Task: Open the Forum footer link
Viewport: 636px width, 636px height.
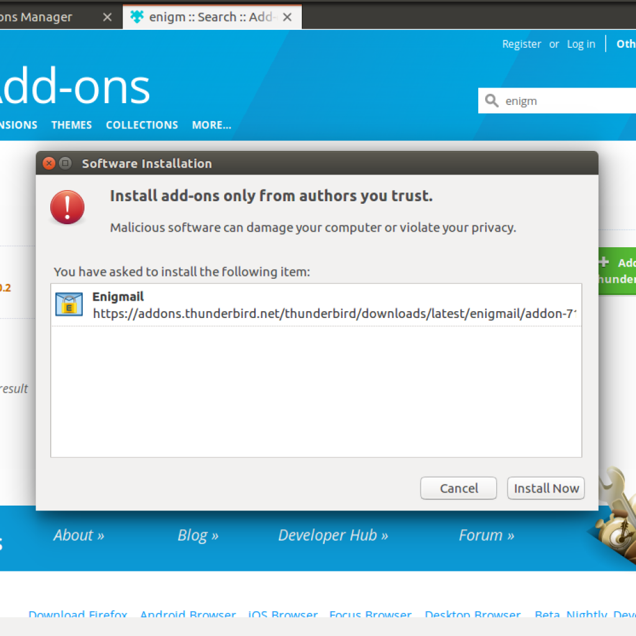Action: tap(486, 535)
